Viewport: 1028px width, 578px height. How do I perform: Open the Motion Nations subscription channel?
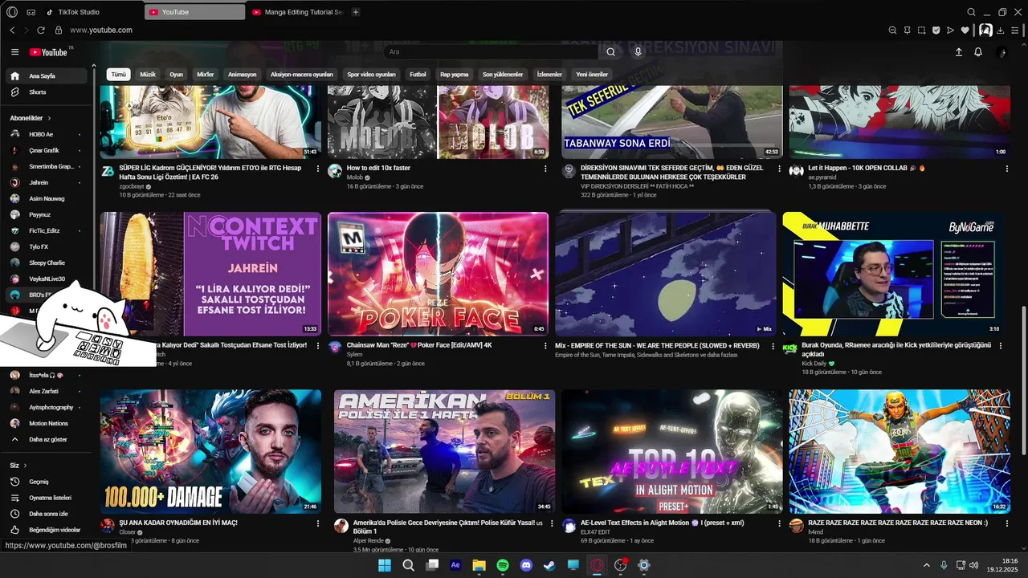coord(45,423)
